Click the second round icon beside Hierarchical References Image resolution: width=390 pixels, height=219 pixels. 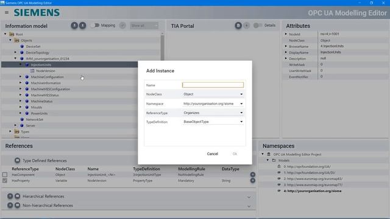tap(17, 196)
